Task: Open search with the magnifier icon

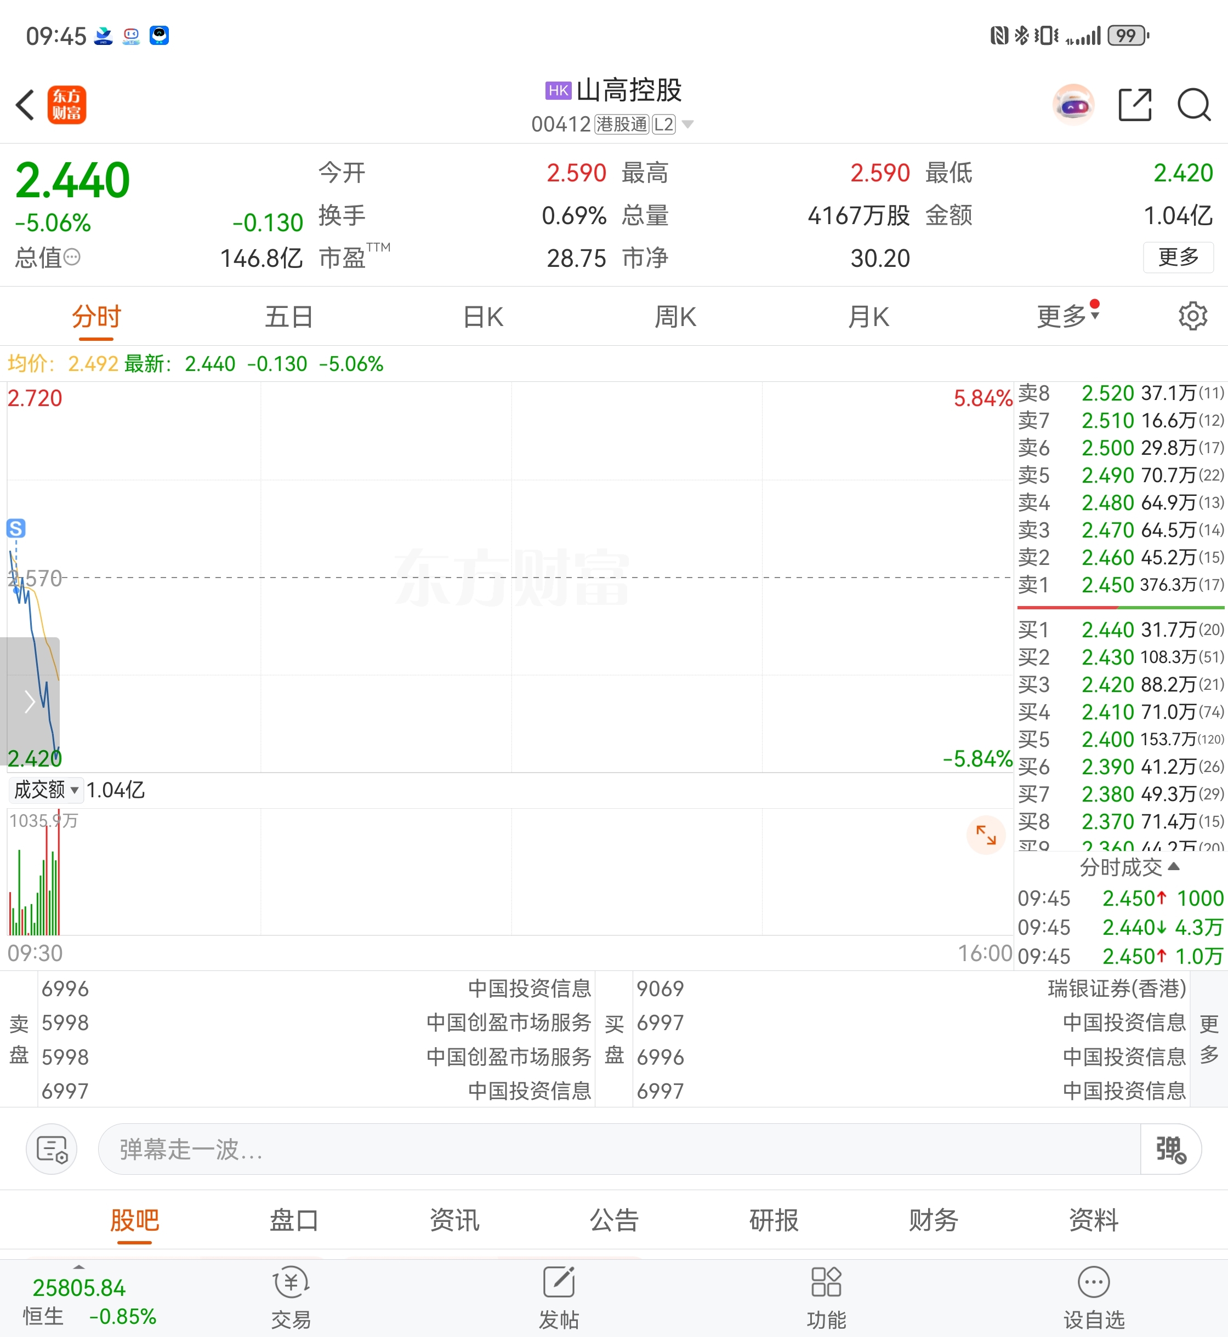Action: (1194, 105)
